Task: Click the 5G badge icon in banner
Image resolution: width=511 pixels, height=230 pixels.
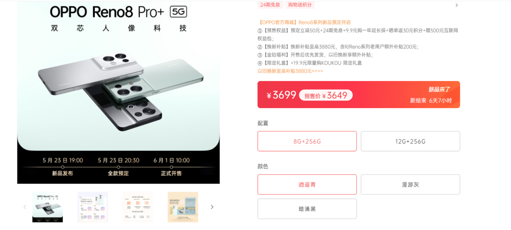Action: tap(178, 11)
